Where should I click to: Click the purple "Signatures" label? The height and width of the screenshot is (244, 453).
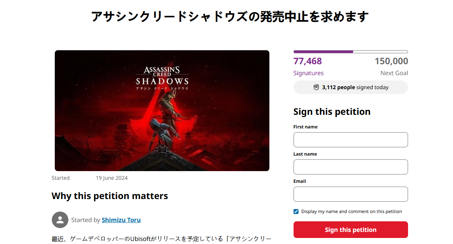pyautogui.click(x=308, y=73)
